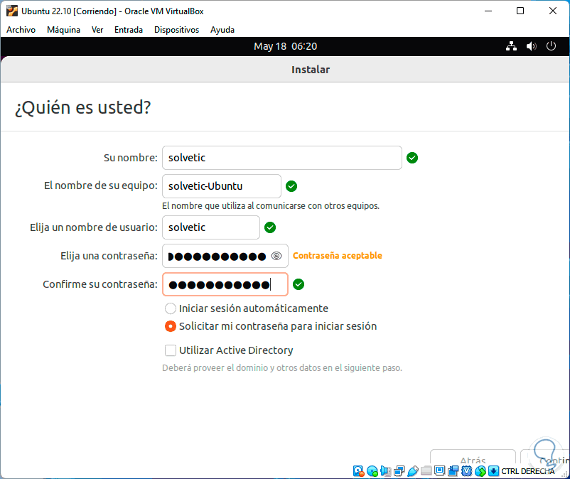Open the display status icon

click(439, 471)
